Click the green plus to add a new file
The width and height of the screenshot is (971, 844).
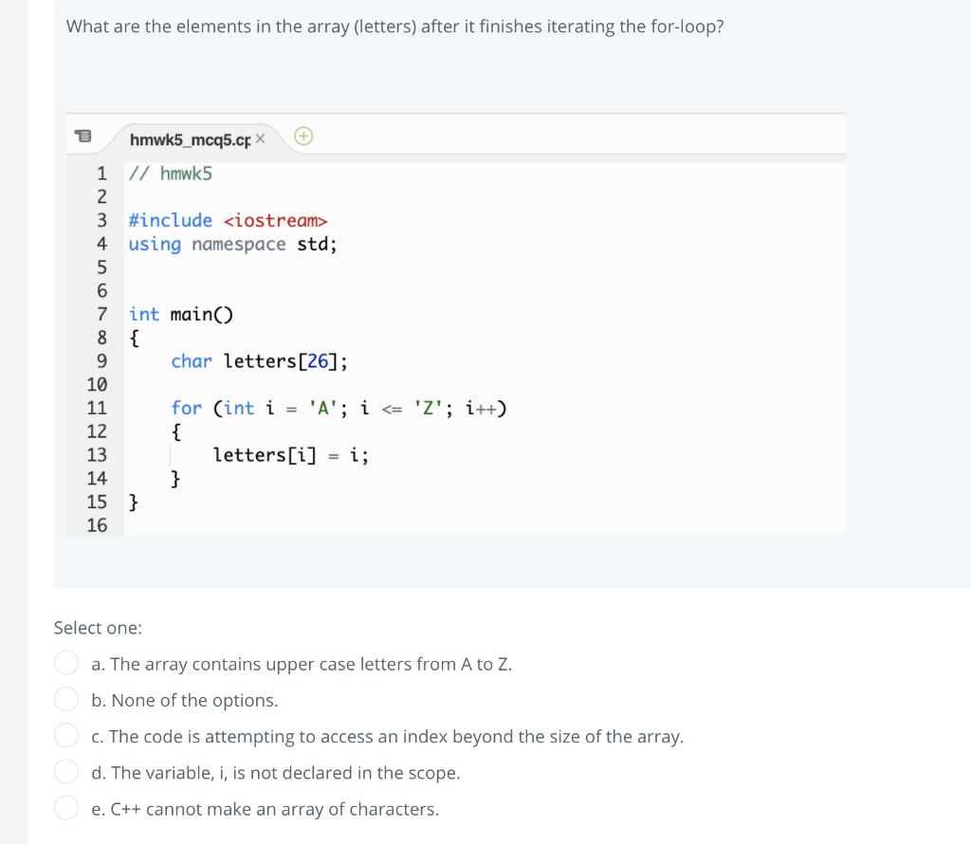(x=302, y=137)
